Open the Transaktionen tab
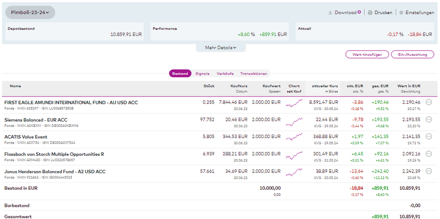This screenshot has width=440, height=219. point(253,74)
